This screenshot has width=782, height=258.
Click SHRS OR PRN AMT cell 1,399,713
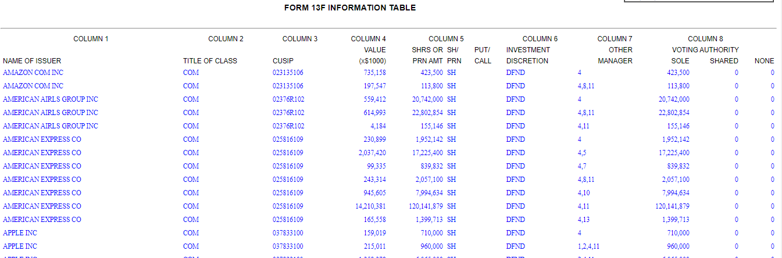click(429, 220)
